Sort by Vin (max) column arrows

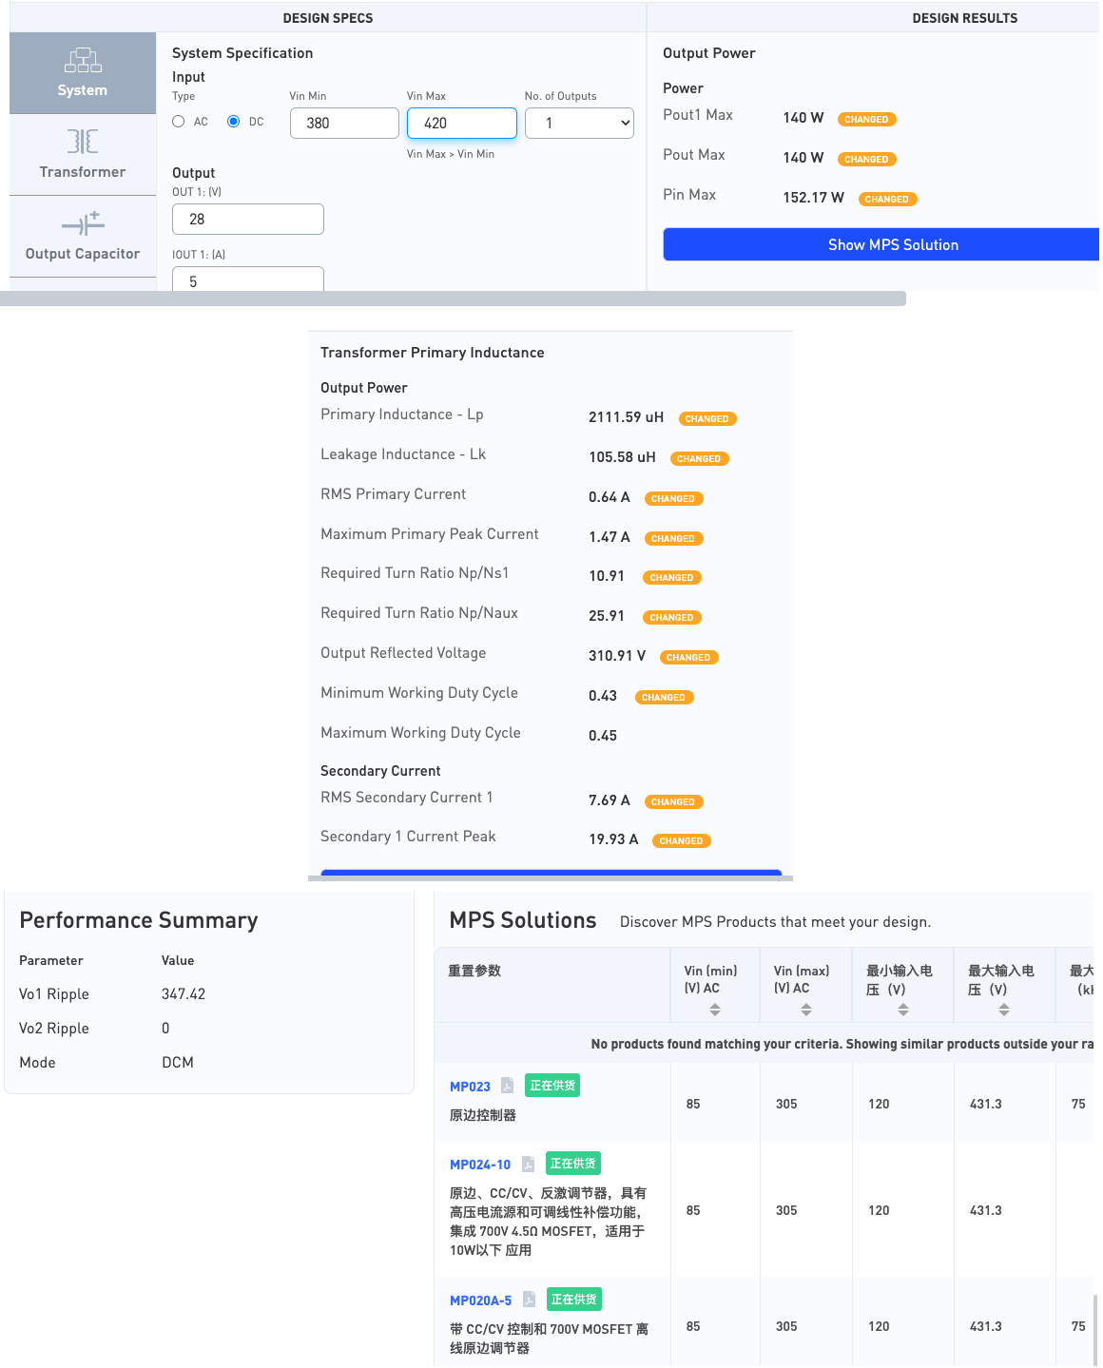pyautogui.click(x=805, y=1010)
